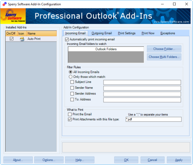Click the Choose Folder... button

(164, 49)
